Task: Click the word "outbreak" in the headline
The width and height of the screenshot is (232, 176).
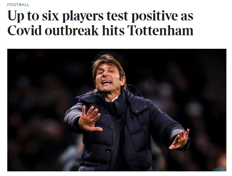Action: pyautogui.click(x=72, y=30)
